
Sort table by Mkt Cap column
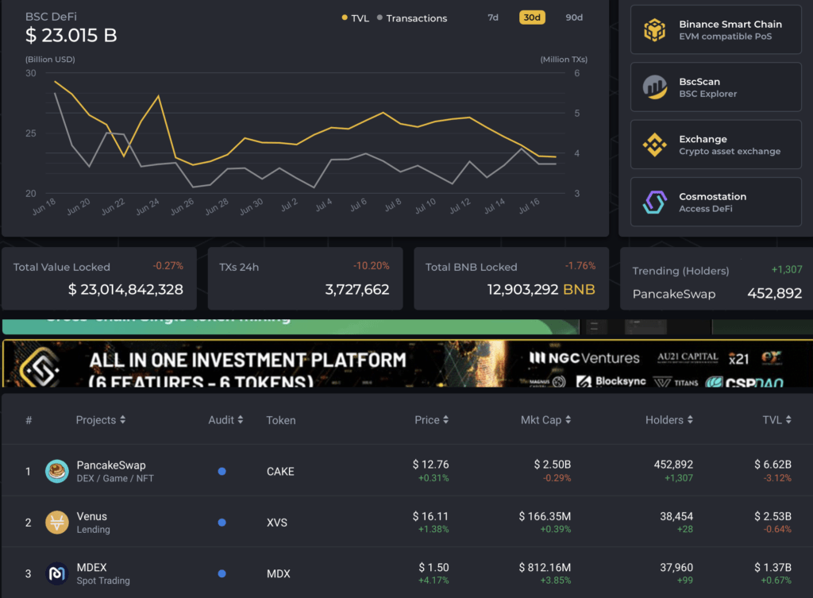click(545, 420)
